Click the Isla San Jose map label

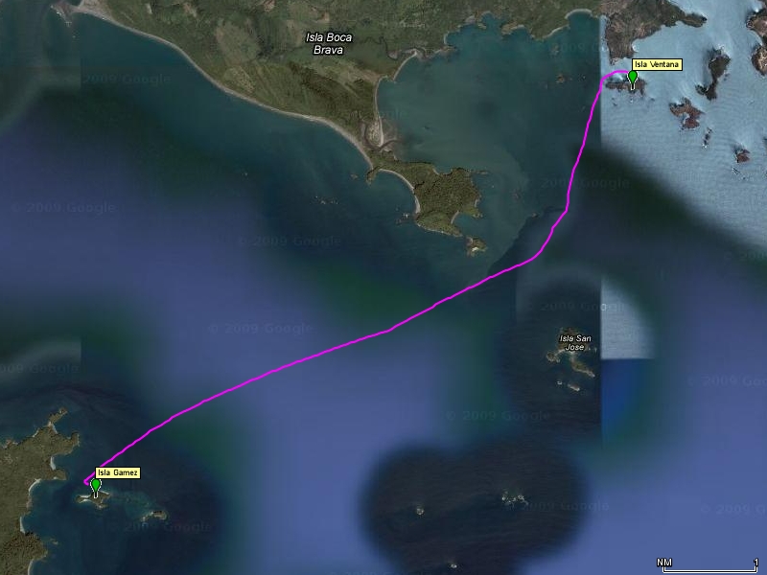click(x=574, y=342)
